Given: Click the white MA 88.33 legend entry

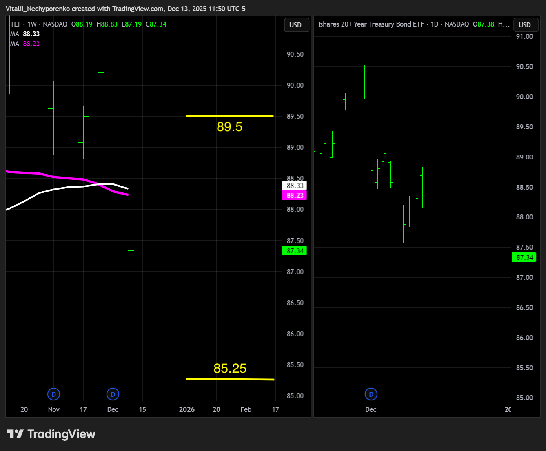Looking at the screenshot, I should tap(25, 34).
